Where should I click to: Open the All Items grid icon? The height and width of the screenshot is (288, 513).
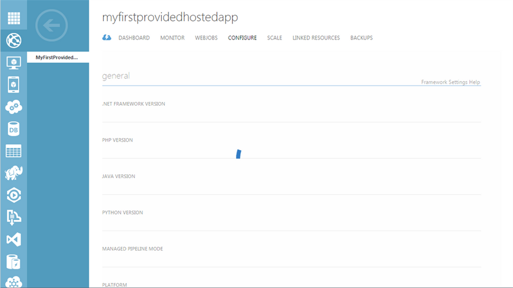14,18
